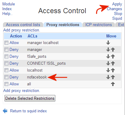The image size is (125, 115).
Task: Open the Stop Squid link
Action: tap(117, 16)
